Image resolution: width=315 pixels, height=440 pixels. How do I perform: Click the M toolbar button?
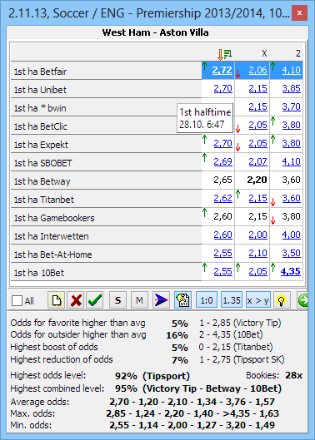pos(139,300)
